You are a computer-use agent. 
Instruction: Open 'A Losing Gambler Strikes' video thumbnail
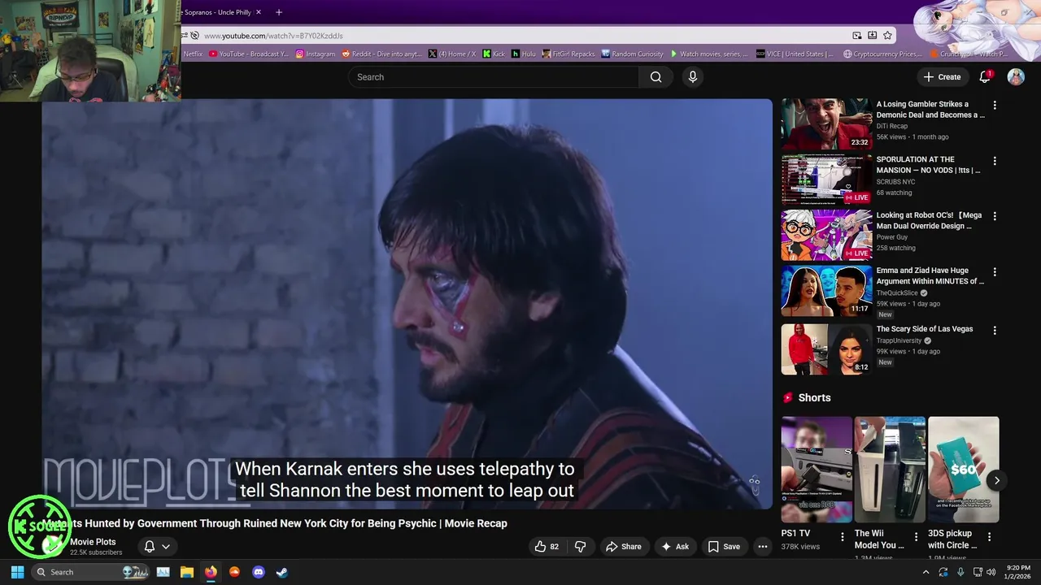tap(826, 124)
